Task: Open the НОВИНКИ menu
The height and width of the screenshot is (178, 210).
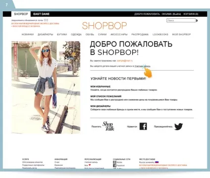Action: (x=28, y=35)
